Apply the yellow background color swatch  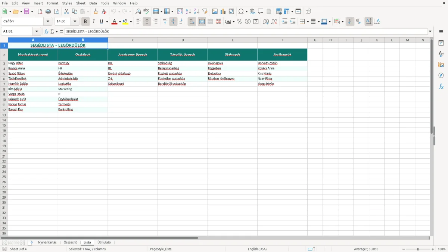[125, 22]
